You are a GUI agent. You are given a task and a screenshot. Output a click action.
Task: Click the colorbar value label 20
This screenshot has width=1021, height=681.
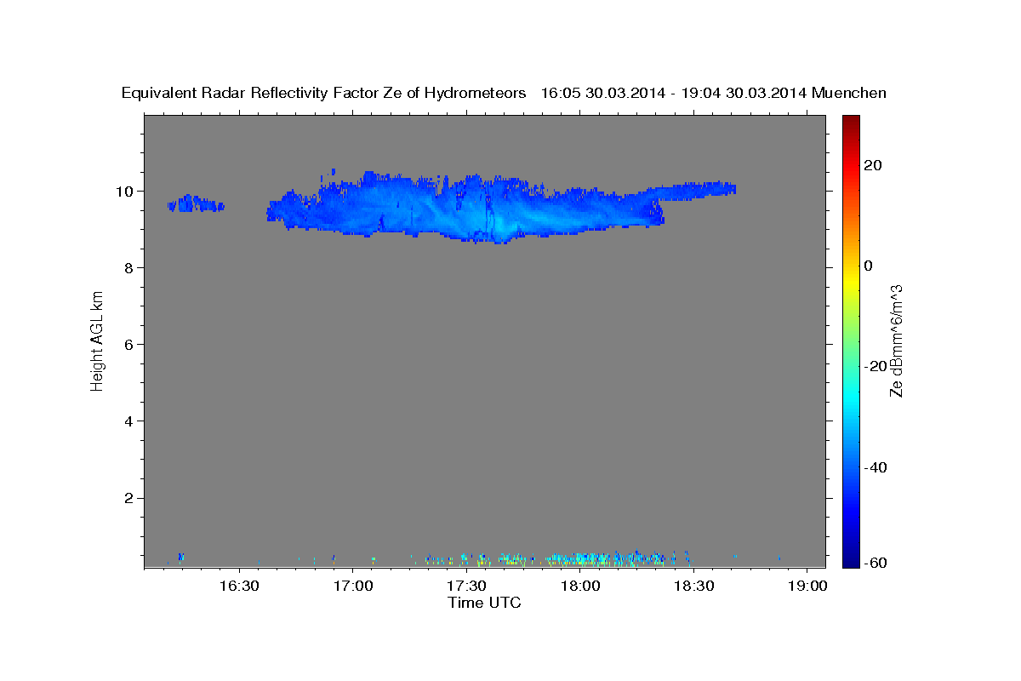coord(872,165)
